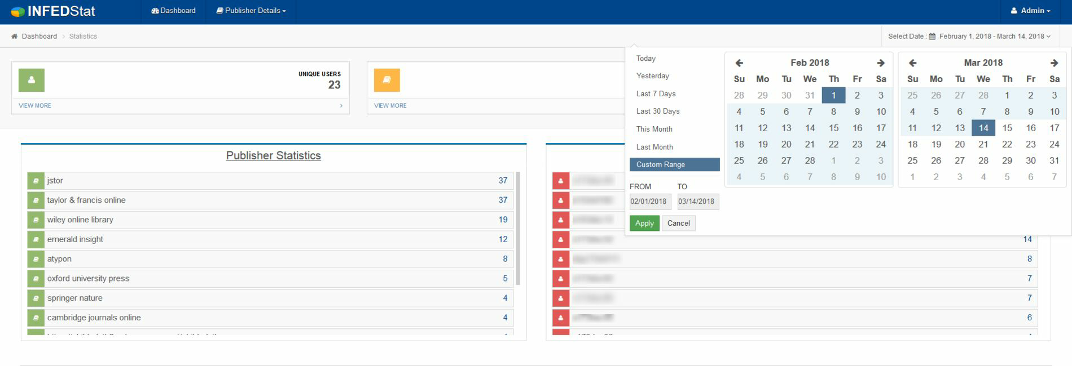1072x366 pixels.
Task: Click the red user icon in first row
Action: coord(560,181)
